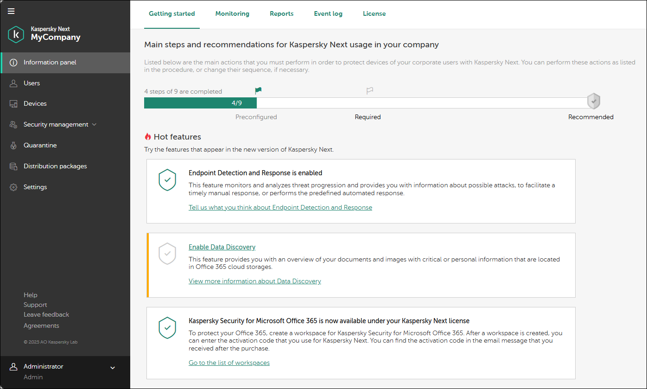Click the hamburger menu icon
Viewport: 647px width, 389px height.
click(11, 11)
